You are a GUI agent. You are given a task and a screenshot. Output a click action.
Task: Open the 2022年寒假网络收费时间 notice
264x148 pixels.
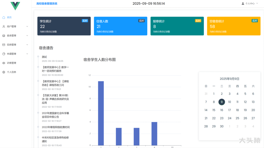56,127
